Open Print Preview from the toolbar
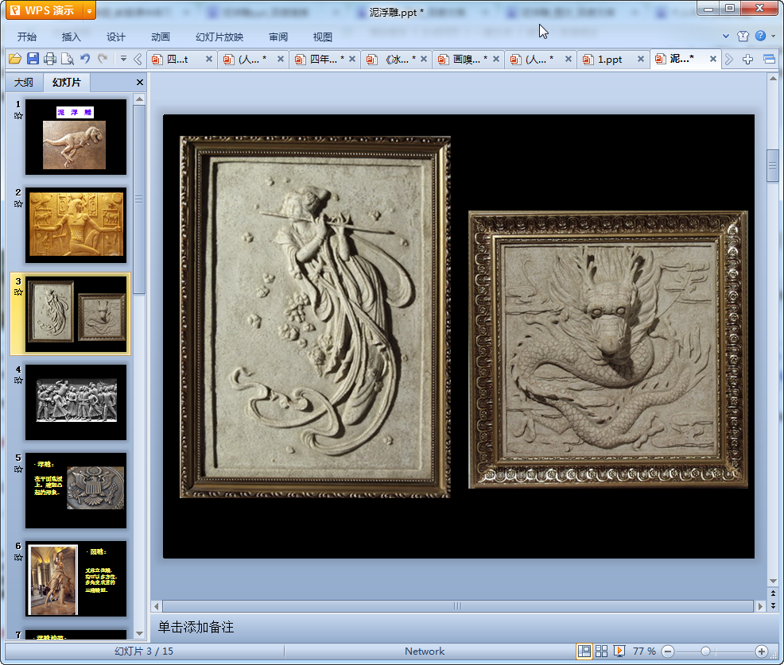The image size is (784, 665). [68, 59]
